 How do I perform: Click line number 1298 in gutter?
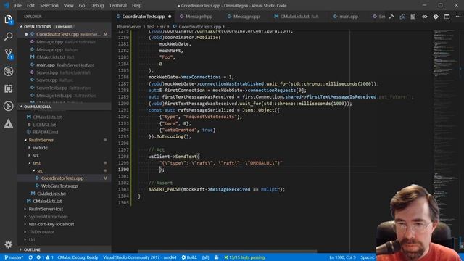(x=123, y=157)
